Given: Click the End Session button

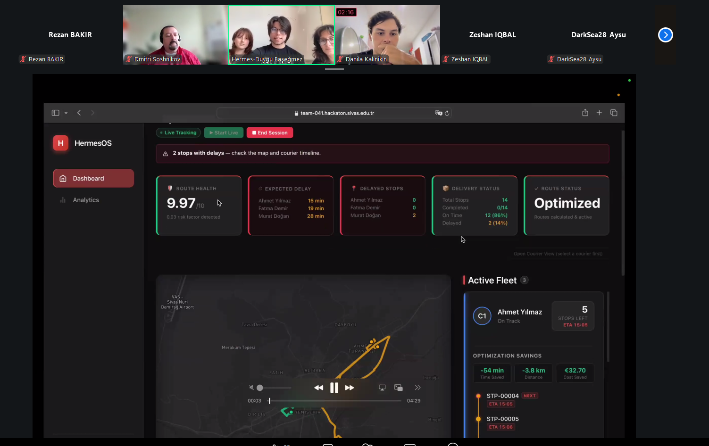Looking at the screenshot, I should click(x=270, y=133).
